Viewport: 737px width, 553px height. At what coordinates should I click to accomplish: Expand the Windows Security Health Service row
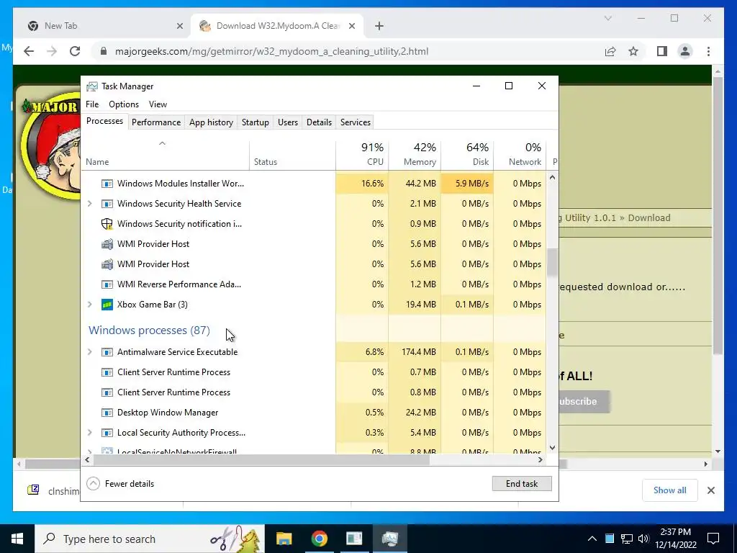point(90,204)
